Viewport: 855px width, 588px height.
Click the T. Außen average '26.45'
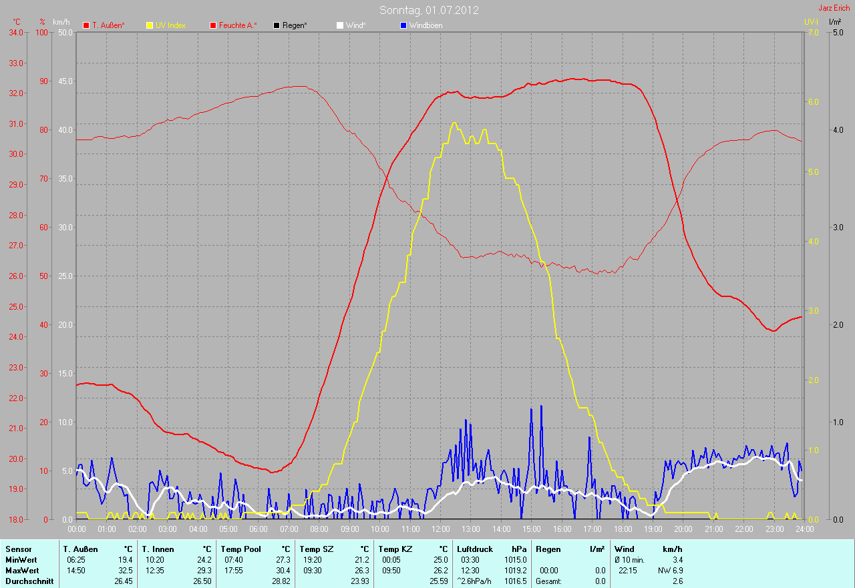point(124,581)
